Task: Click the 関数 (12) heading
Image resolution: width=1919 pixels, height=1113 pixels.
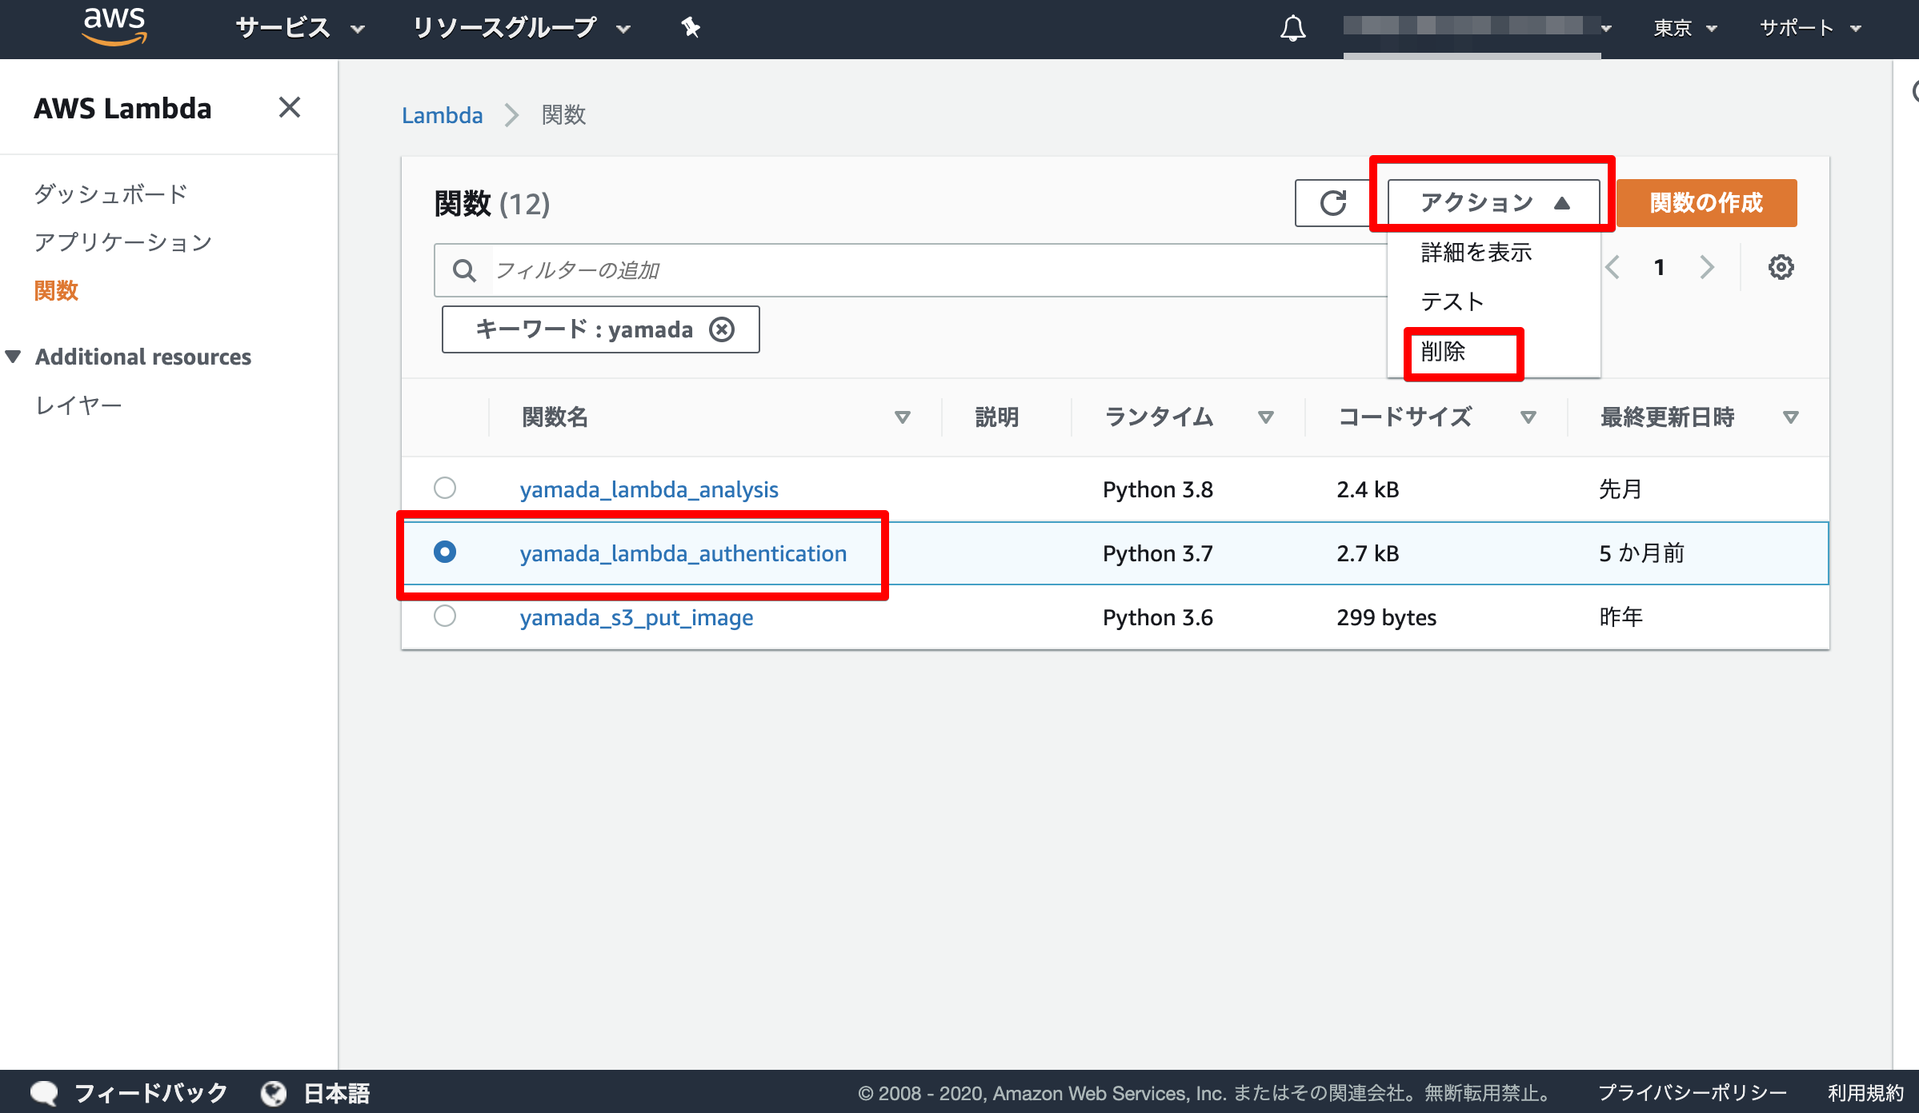Action: tap(492, 204)
